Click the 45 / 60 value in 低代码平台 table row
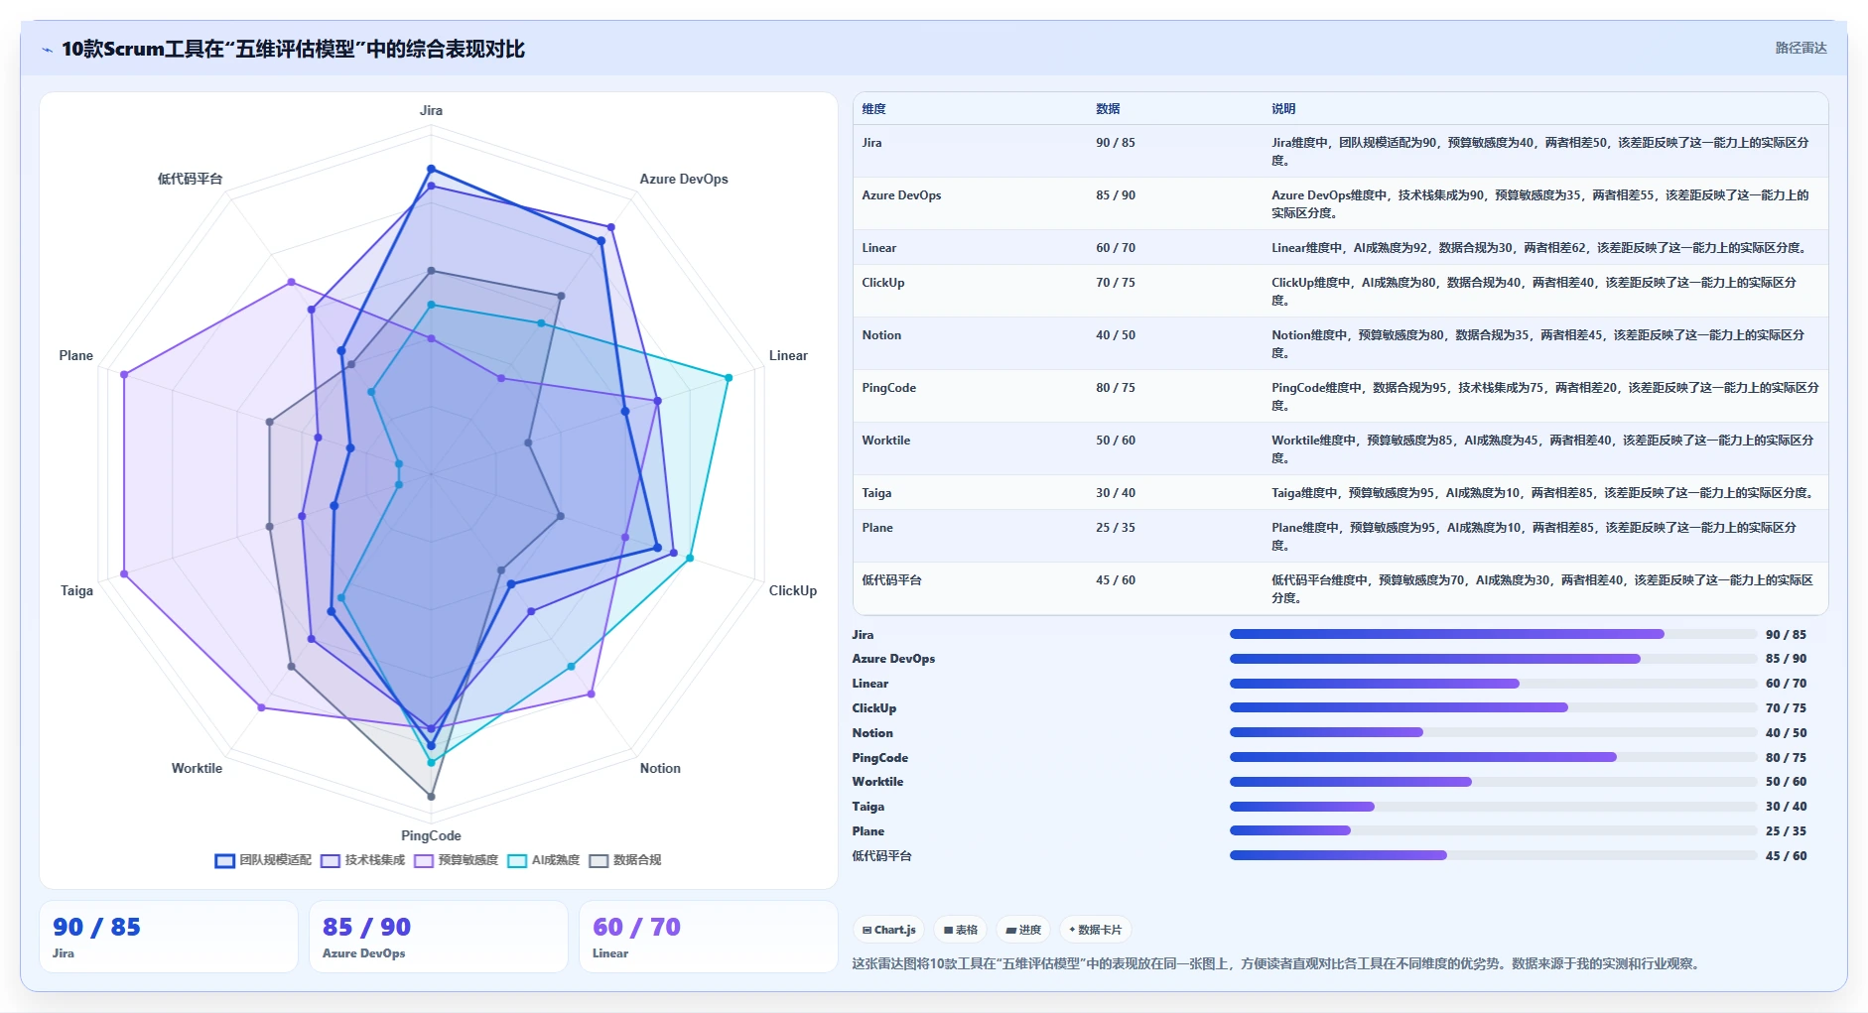1868x1013 pixels. (x=1116, y=580)
